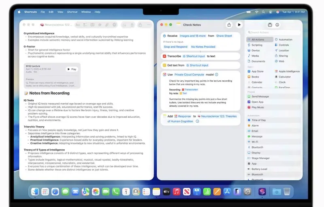Image resolution: width=324 pixels, height=207 pixels.
Task: Open the Images and 18 more input picker
Action: point(193,36)
